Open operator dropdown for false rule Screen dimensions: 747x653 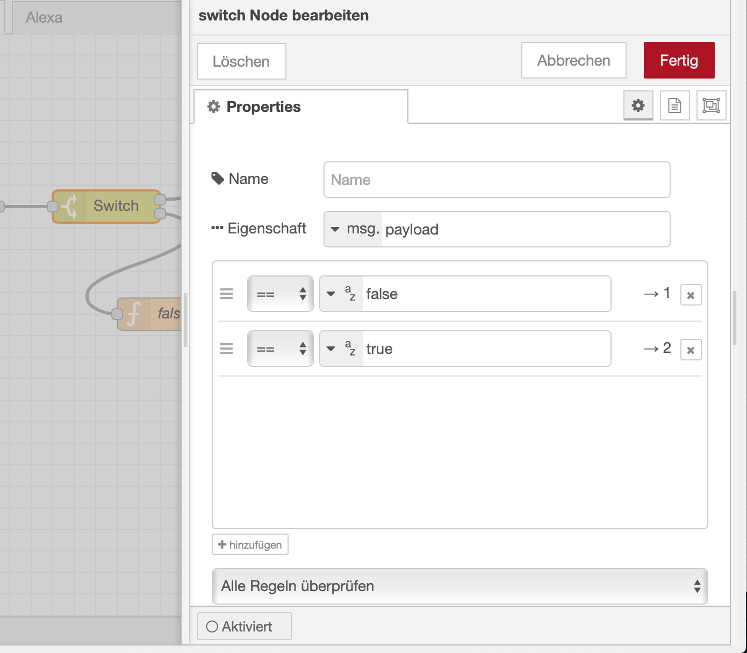(280, 294)
